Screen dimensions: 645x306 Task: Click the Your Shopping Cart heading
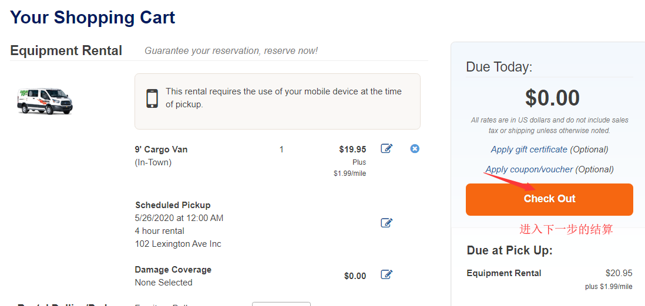point(93,18)
